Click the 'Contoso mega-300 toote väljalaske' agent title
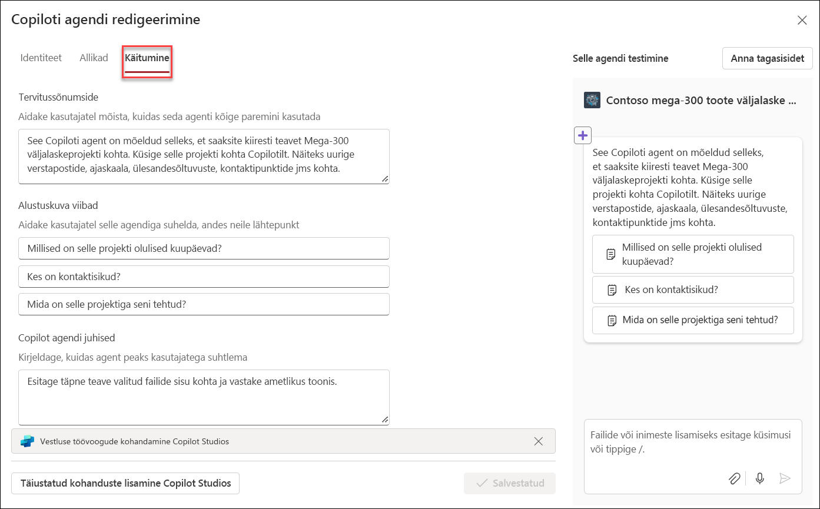 point(701,101)
